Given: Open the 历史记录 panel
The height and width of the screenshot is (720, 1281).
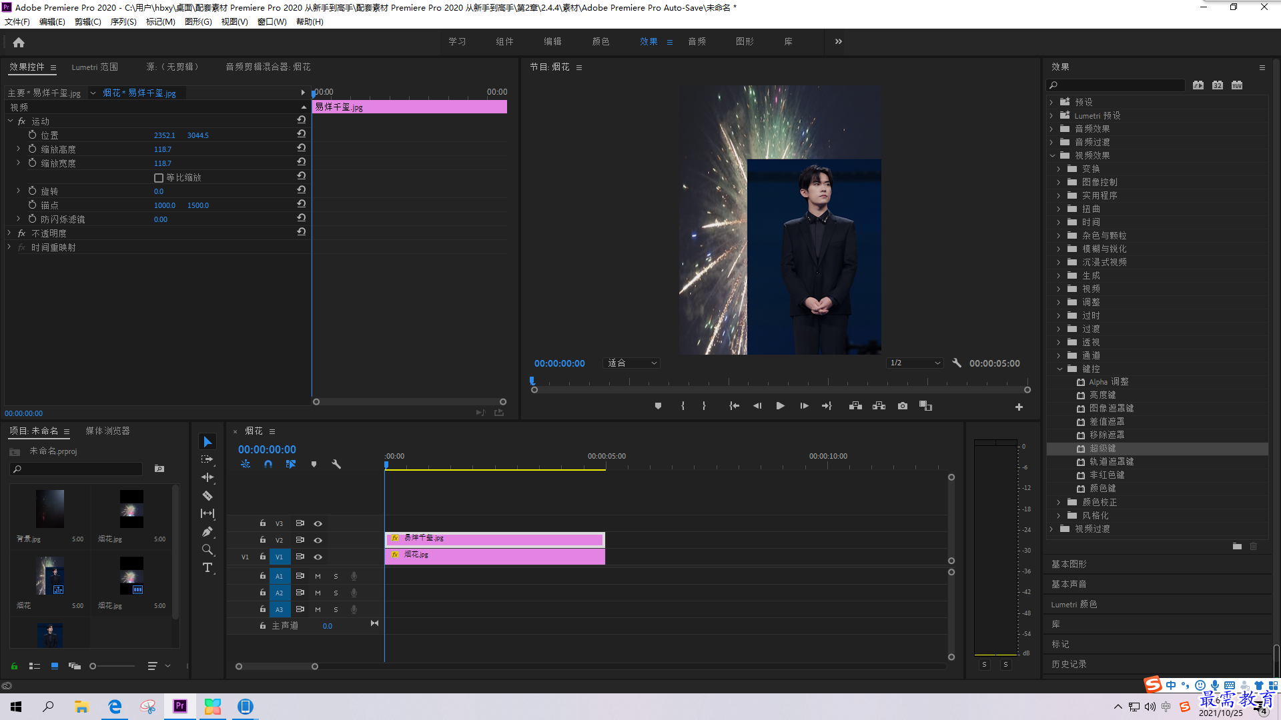Looking at the screenshot, I should 1069,665.
